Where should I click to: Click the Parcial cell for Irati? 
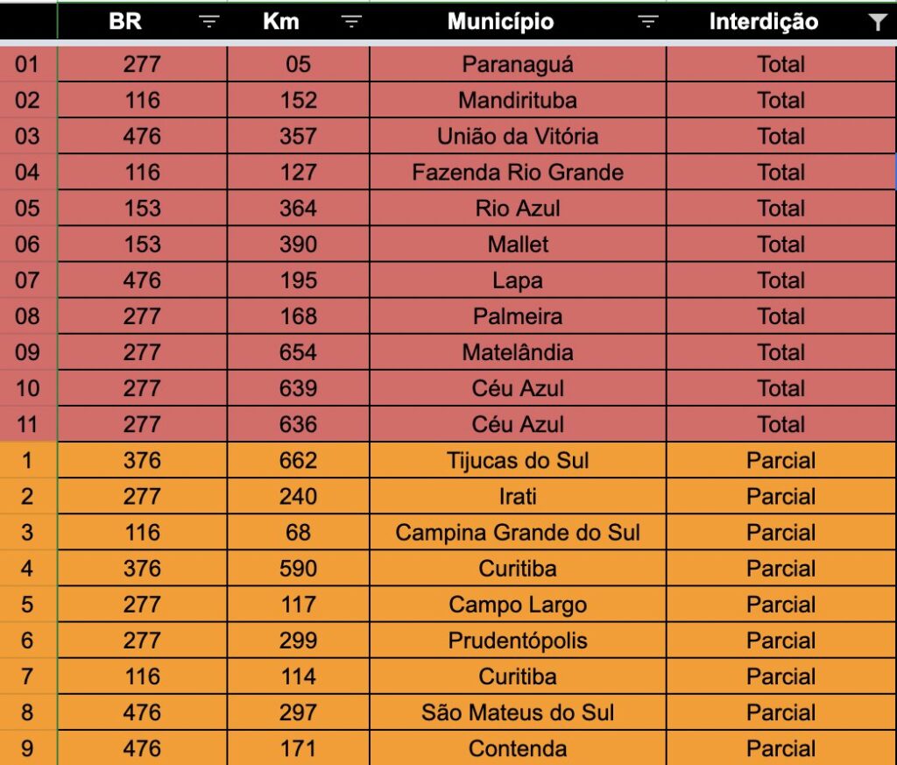pyautogui.click(x=780, y=496)
